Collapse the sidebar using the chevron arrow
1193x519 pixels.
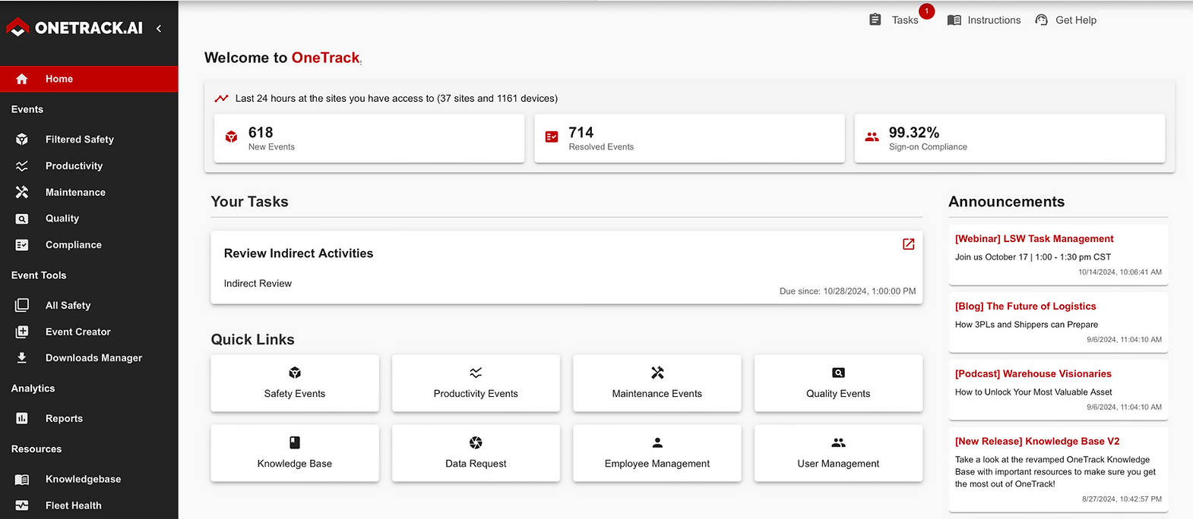[159, 29]
